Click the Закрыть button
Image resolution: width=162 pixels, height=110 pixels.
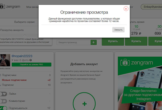(x=118, y=30)
